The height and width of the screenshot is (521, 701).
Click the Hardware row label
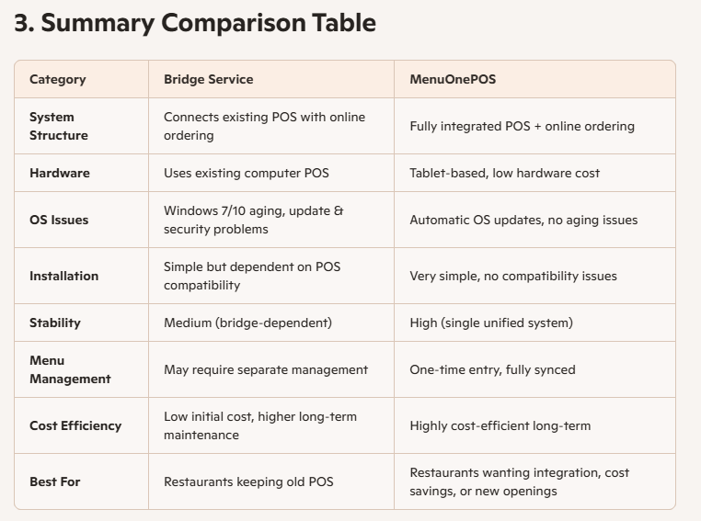(60, 173)
